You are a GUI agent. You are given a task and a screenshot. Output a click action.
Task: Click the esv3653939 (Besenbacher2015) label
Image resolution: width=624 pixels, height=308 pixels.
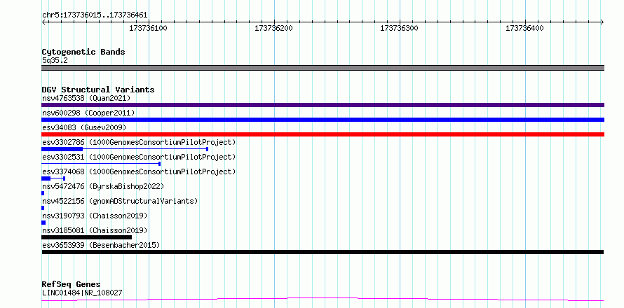(x=101, y=245)
